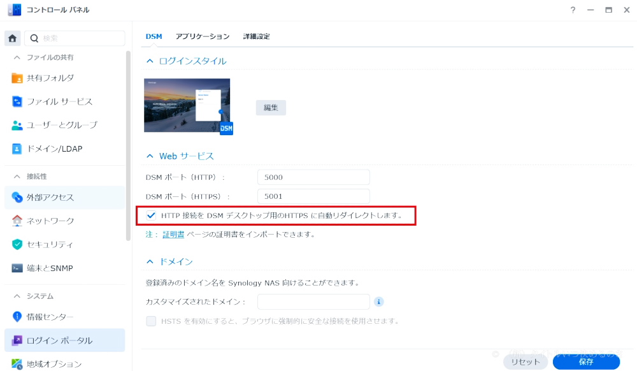Click the DSM HTTPS port field
The height and width of the screenshot is (371, 637).
pos(313,196)
